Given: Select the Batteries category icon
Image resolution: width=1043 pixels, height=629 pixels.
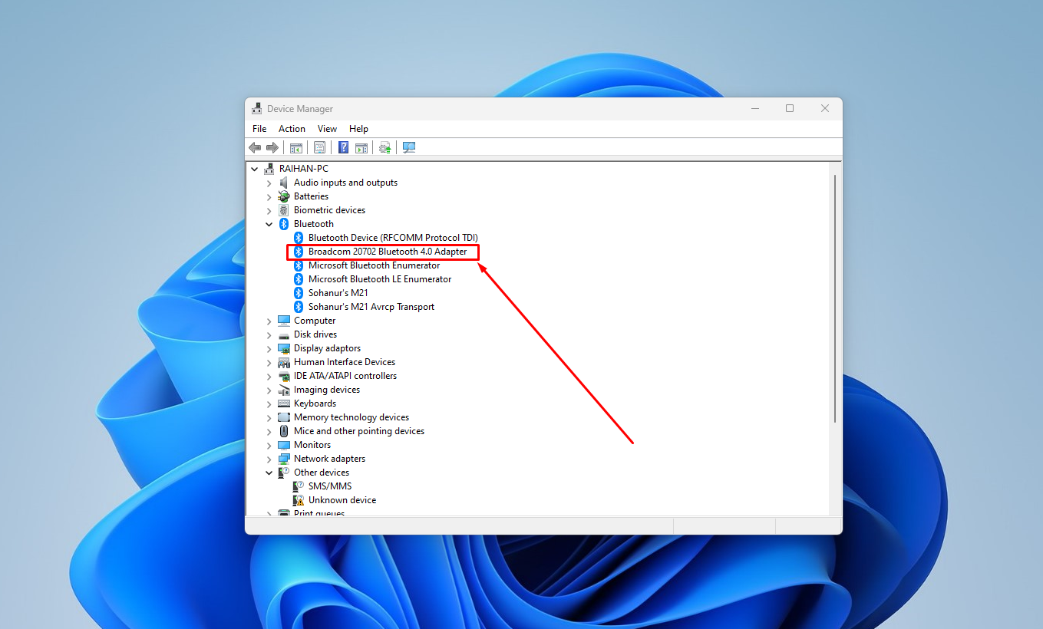Looking at the screenshot, I should point(284,196).
